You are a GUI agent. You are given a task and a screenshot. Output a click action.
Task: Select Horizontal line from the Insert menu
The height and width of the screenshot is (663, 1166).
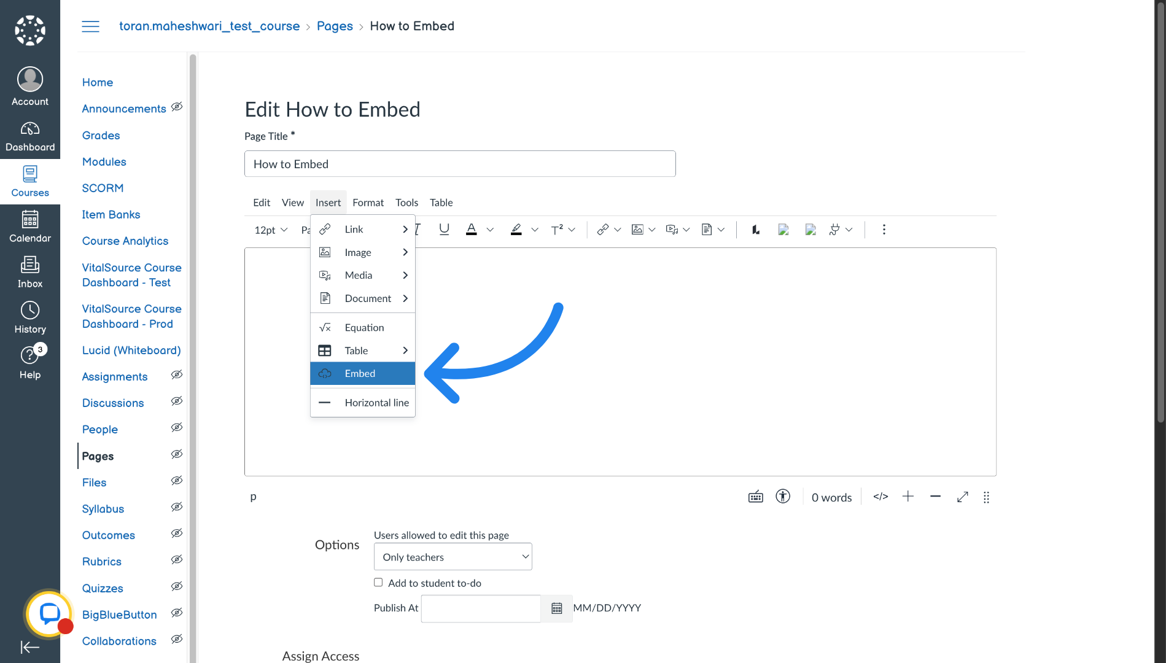[363, 403]
